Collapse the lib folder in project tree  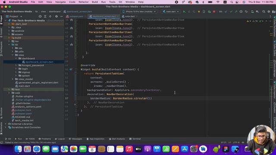click(x=9, y=45)
